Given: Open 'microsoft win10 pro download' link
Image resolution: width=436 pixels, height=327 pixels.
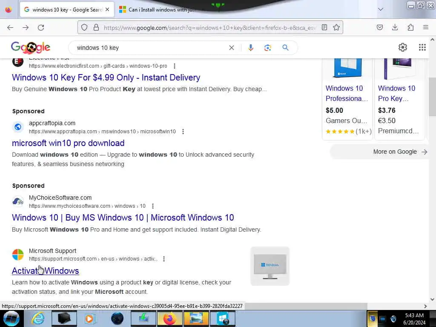Looking at the screenshot, I should pos(68,143).
